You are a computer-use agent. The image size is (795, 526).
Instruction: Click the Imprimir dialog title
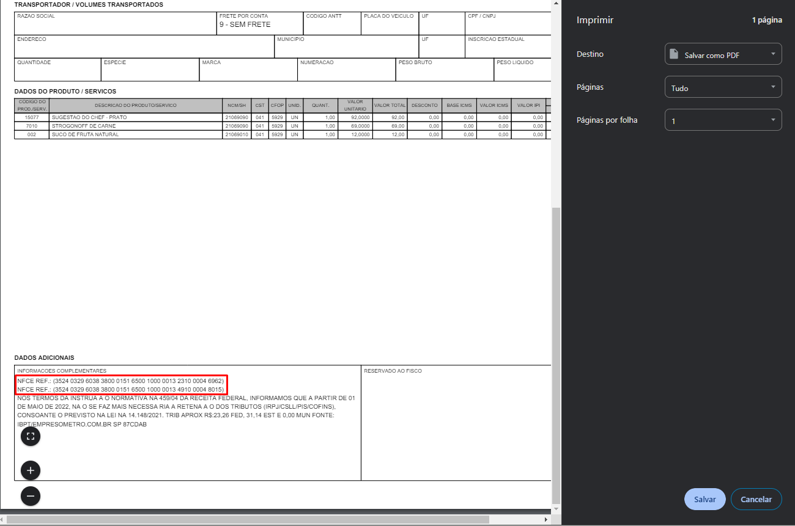click(595, 20)
